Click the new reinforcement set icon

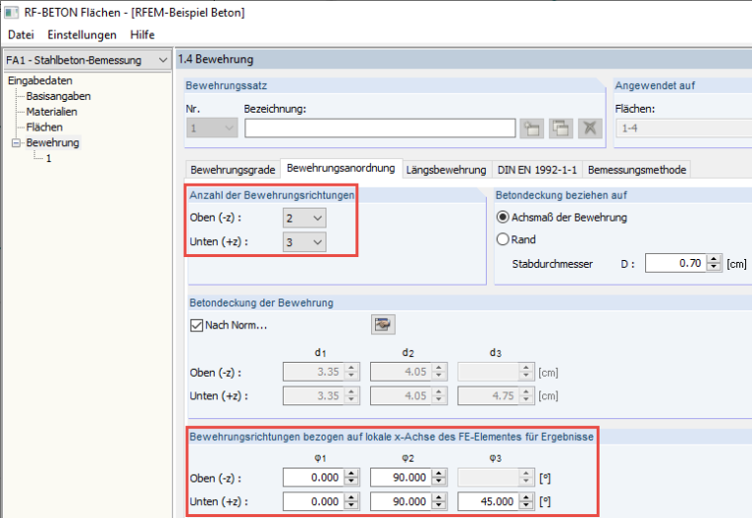coord(532,129)
